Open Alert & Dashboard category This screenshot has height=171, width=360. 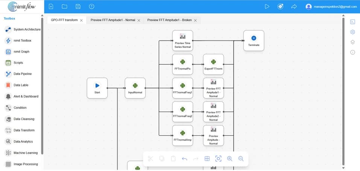click(22, 97)
